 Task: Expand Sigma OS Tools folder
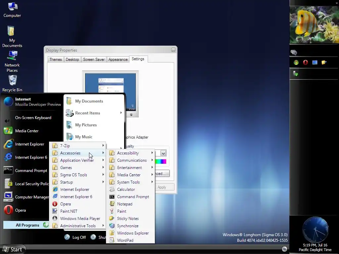78,175
